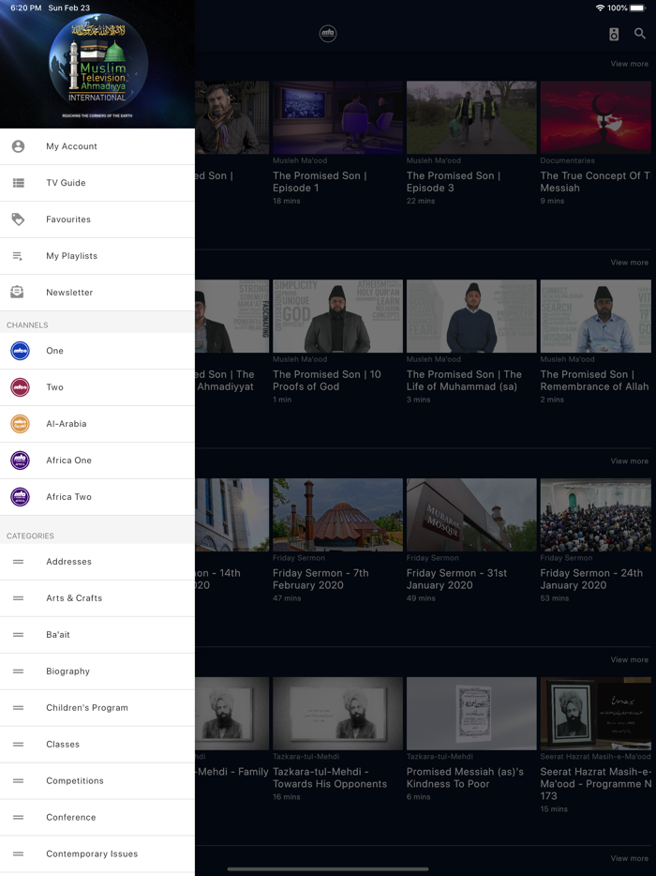
Task: Tap the TV Guide list icon
Action: 18,183
